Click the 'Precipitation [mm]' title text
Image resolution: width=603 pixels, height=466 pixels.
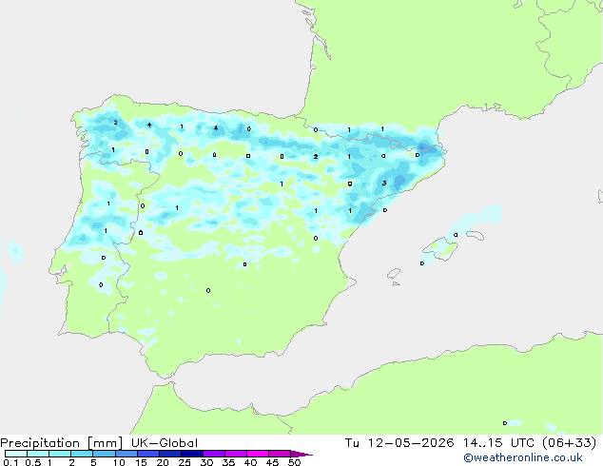(x=62, y=443)
